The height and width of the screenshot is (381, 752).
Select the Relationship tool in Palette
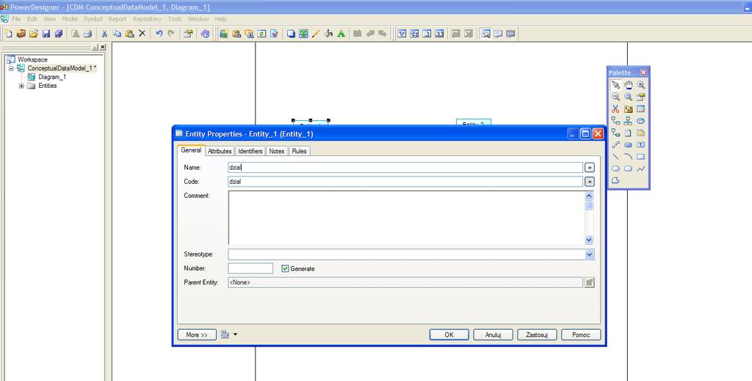[615, 121]
